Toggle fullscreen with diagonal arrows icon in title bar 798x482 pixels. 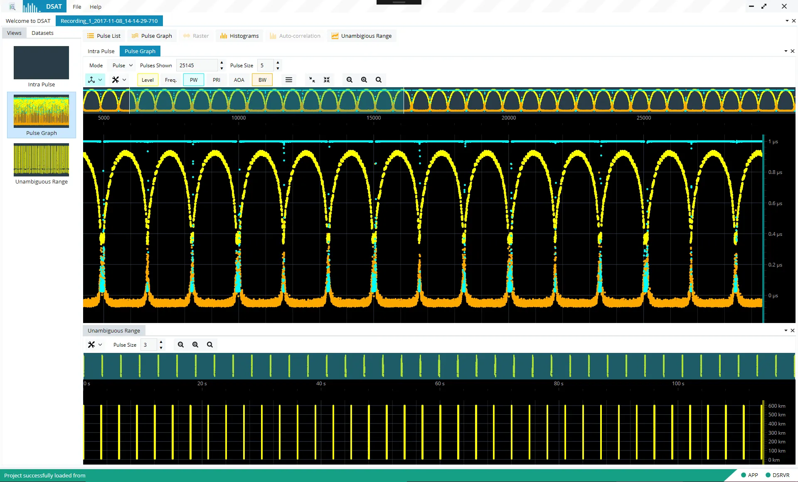(x=764, y=6)
